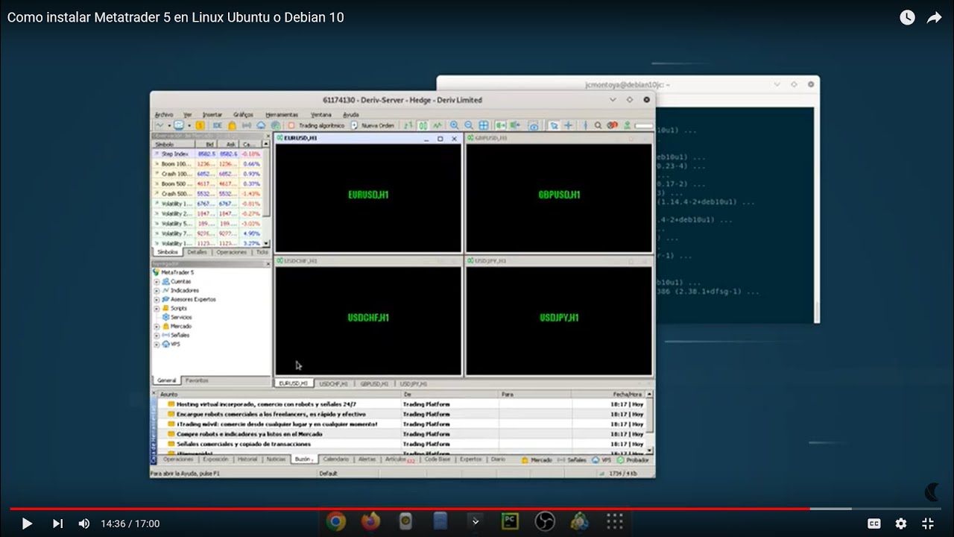Select Boom 500 row in Market Watch

pyautogui.click(x=206, y=183)
